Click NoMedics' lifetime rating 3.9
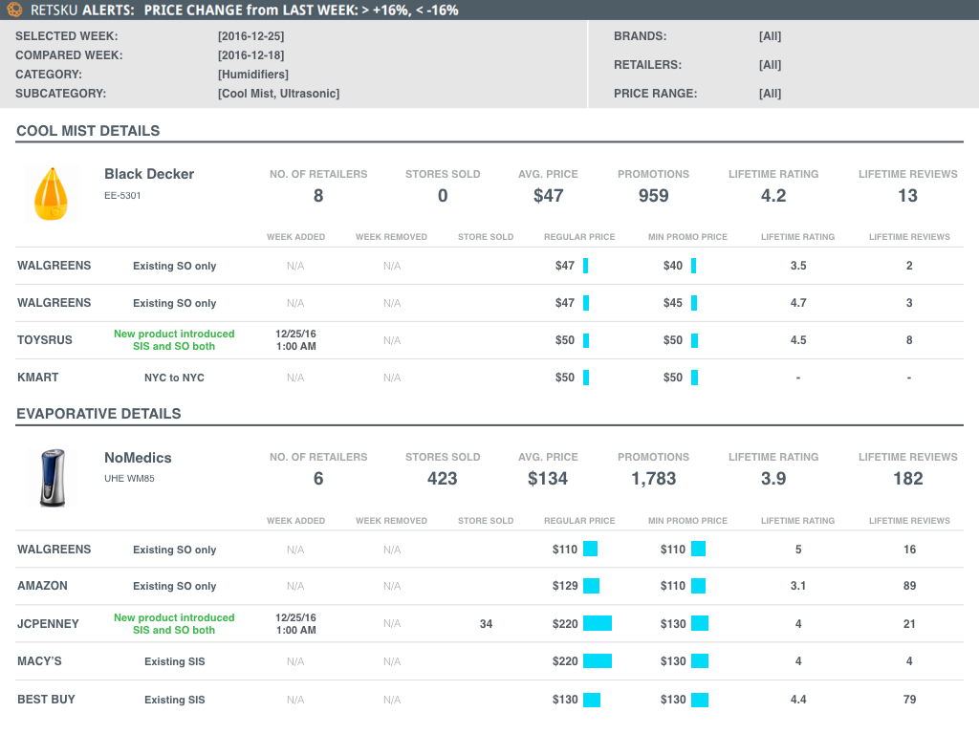This screenshot has height=734, width=979. tap(773, 478)
